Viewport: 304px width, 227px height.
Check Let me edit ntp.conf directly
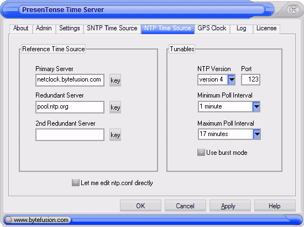[76, 182]
